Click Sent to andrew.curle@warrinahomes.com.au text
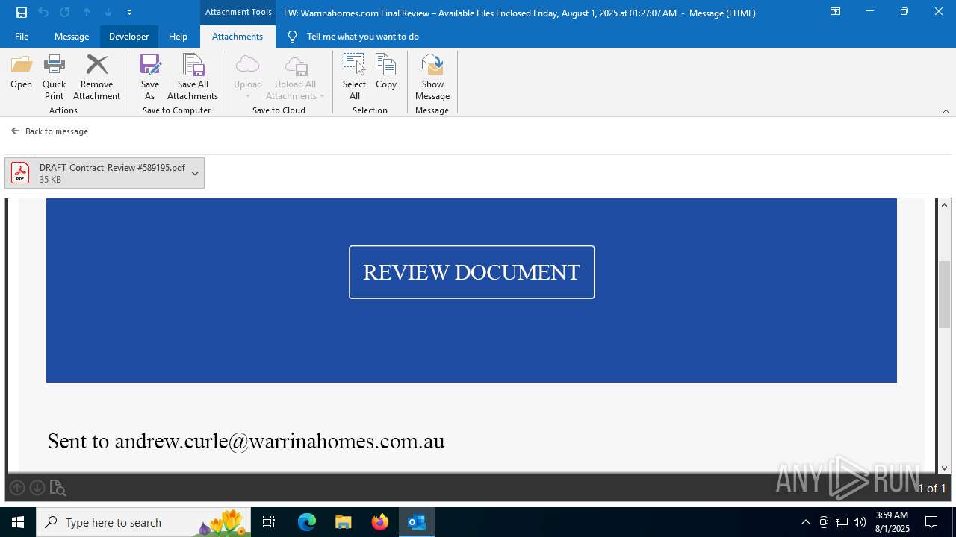 click(246, 441)
